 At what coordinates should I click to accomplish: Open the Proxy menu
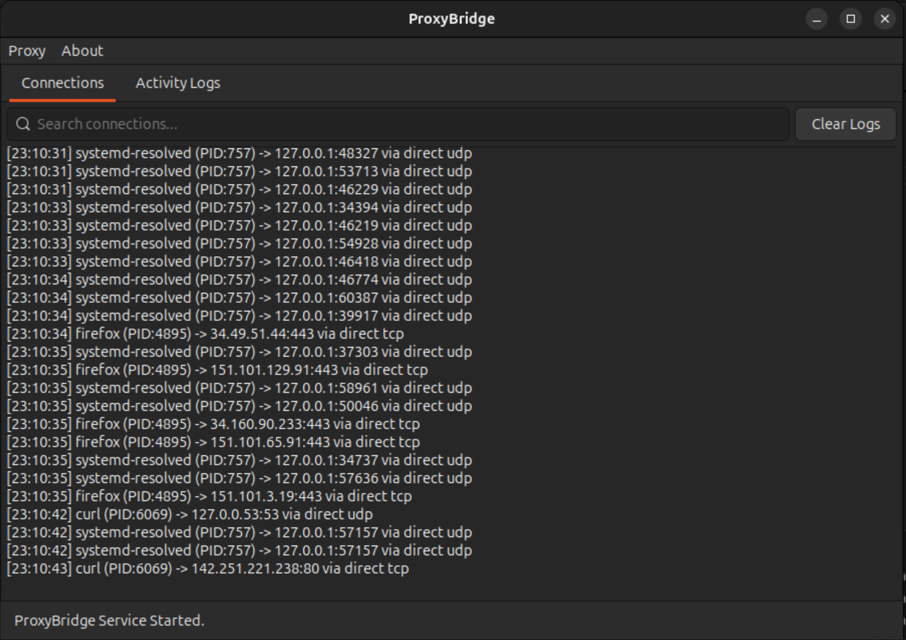[27, 51]
